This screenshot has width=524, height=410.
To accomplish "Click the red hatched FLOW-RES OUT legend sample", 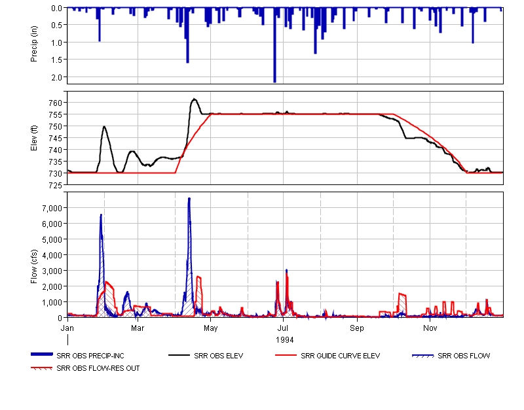I will tap(43, 367).
